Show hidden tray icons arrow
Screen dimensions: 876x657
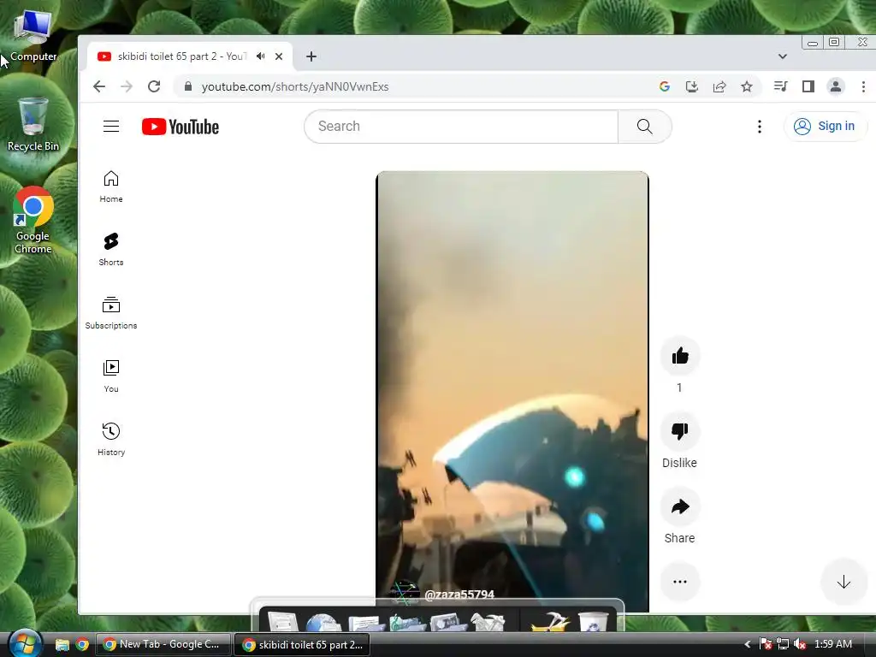(747, 644)
